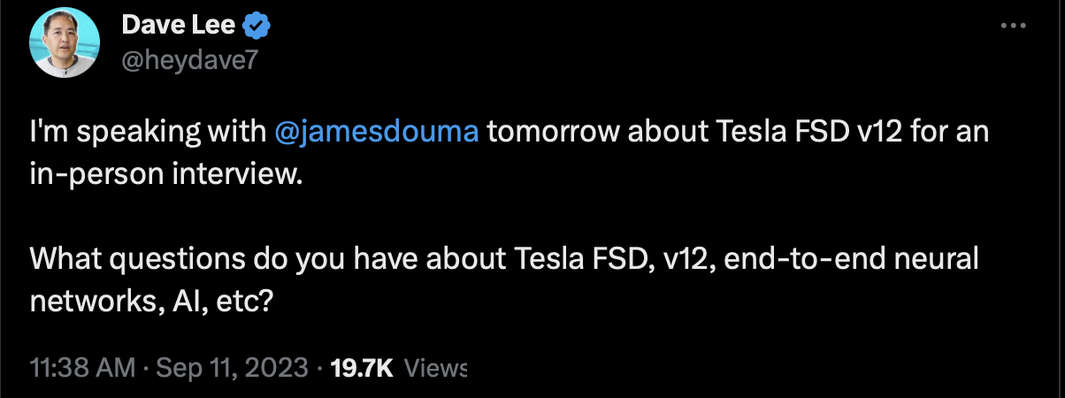Image resolution: width=1065 pixels, height=398 pixels.
Task: Click the words 'I'm speaking with'
Action: (149, 134)
